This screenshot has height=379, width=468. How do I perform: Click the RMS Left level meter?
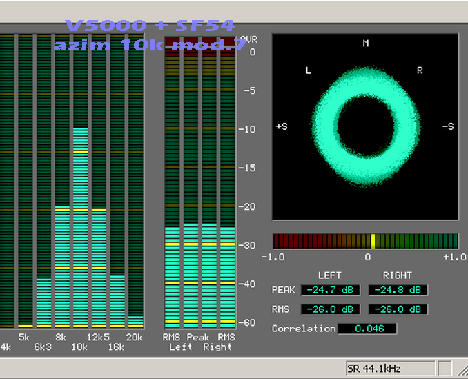point(172,276)
